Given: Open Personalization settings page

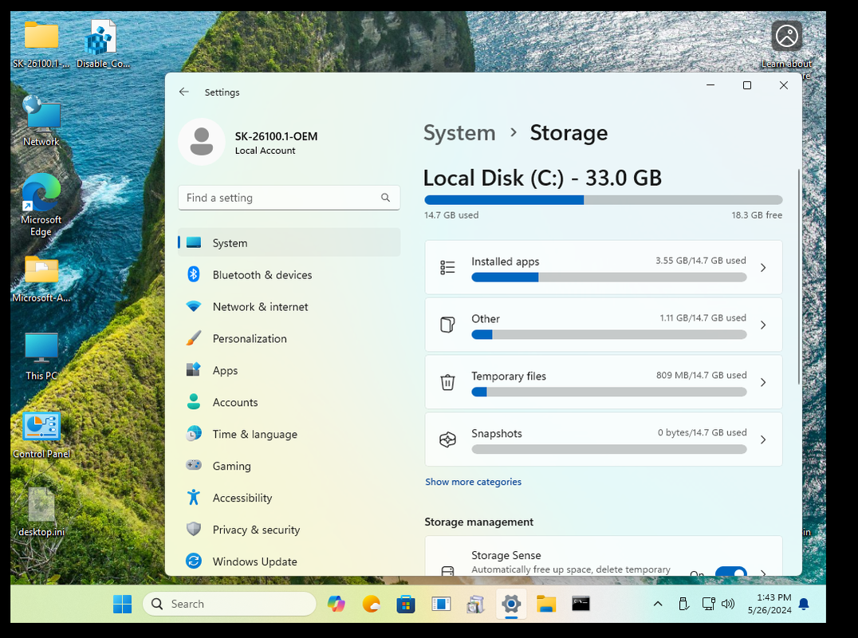Looking at the screenshot, I should (x=289, y=338).
